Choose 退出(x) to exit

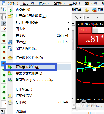click(39, 112)
